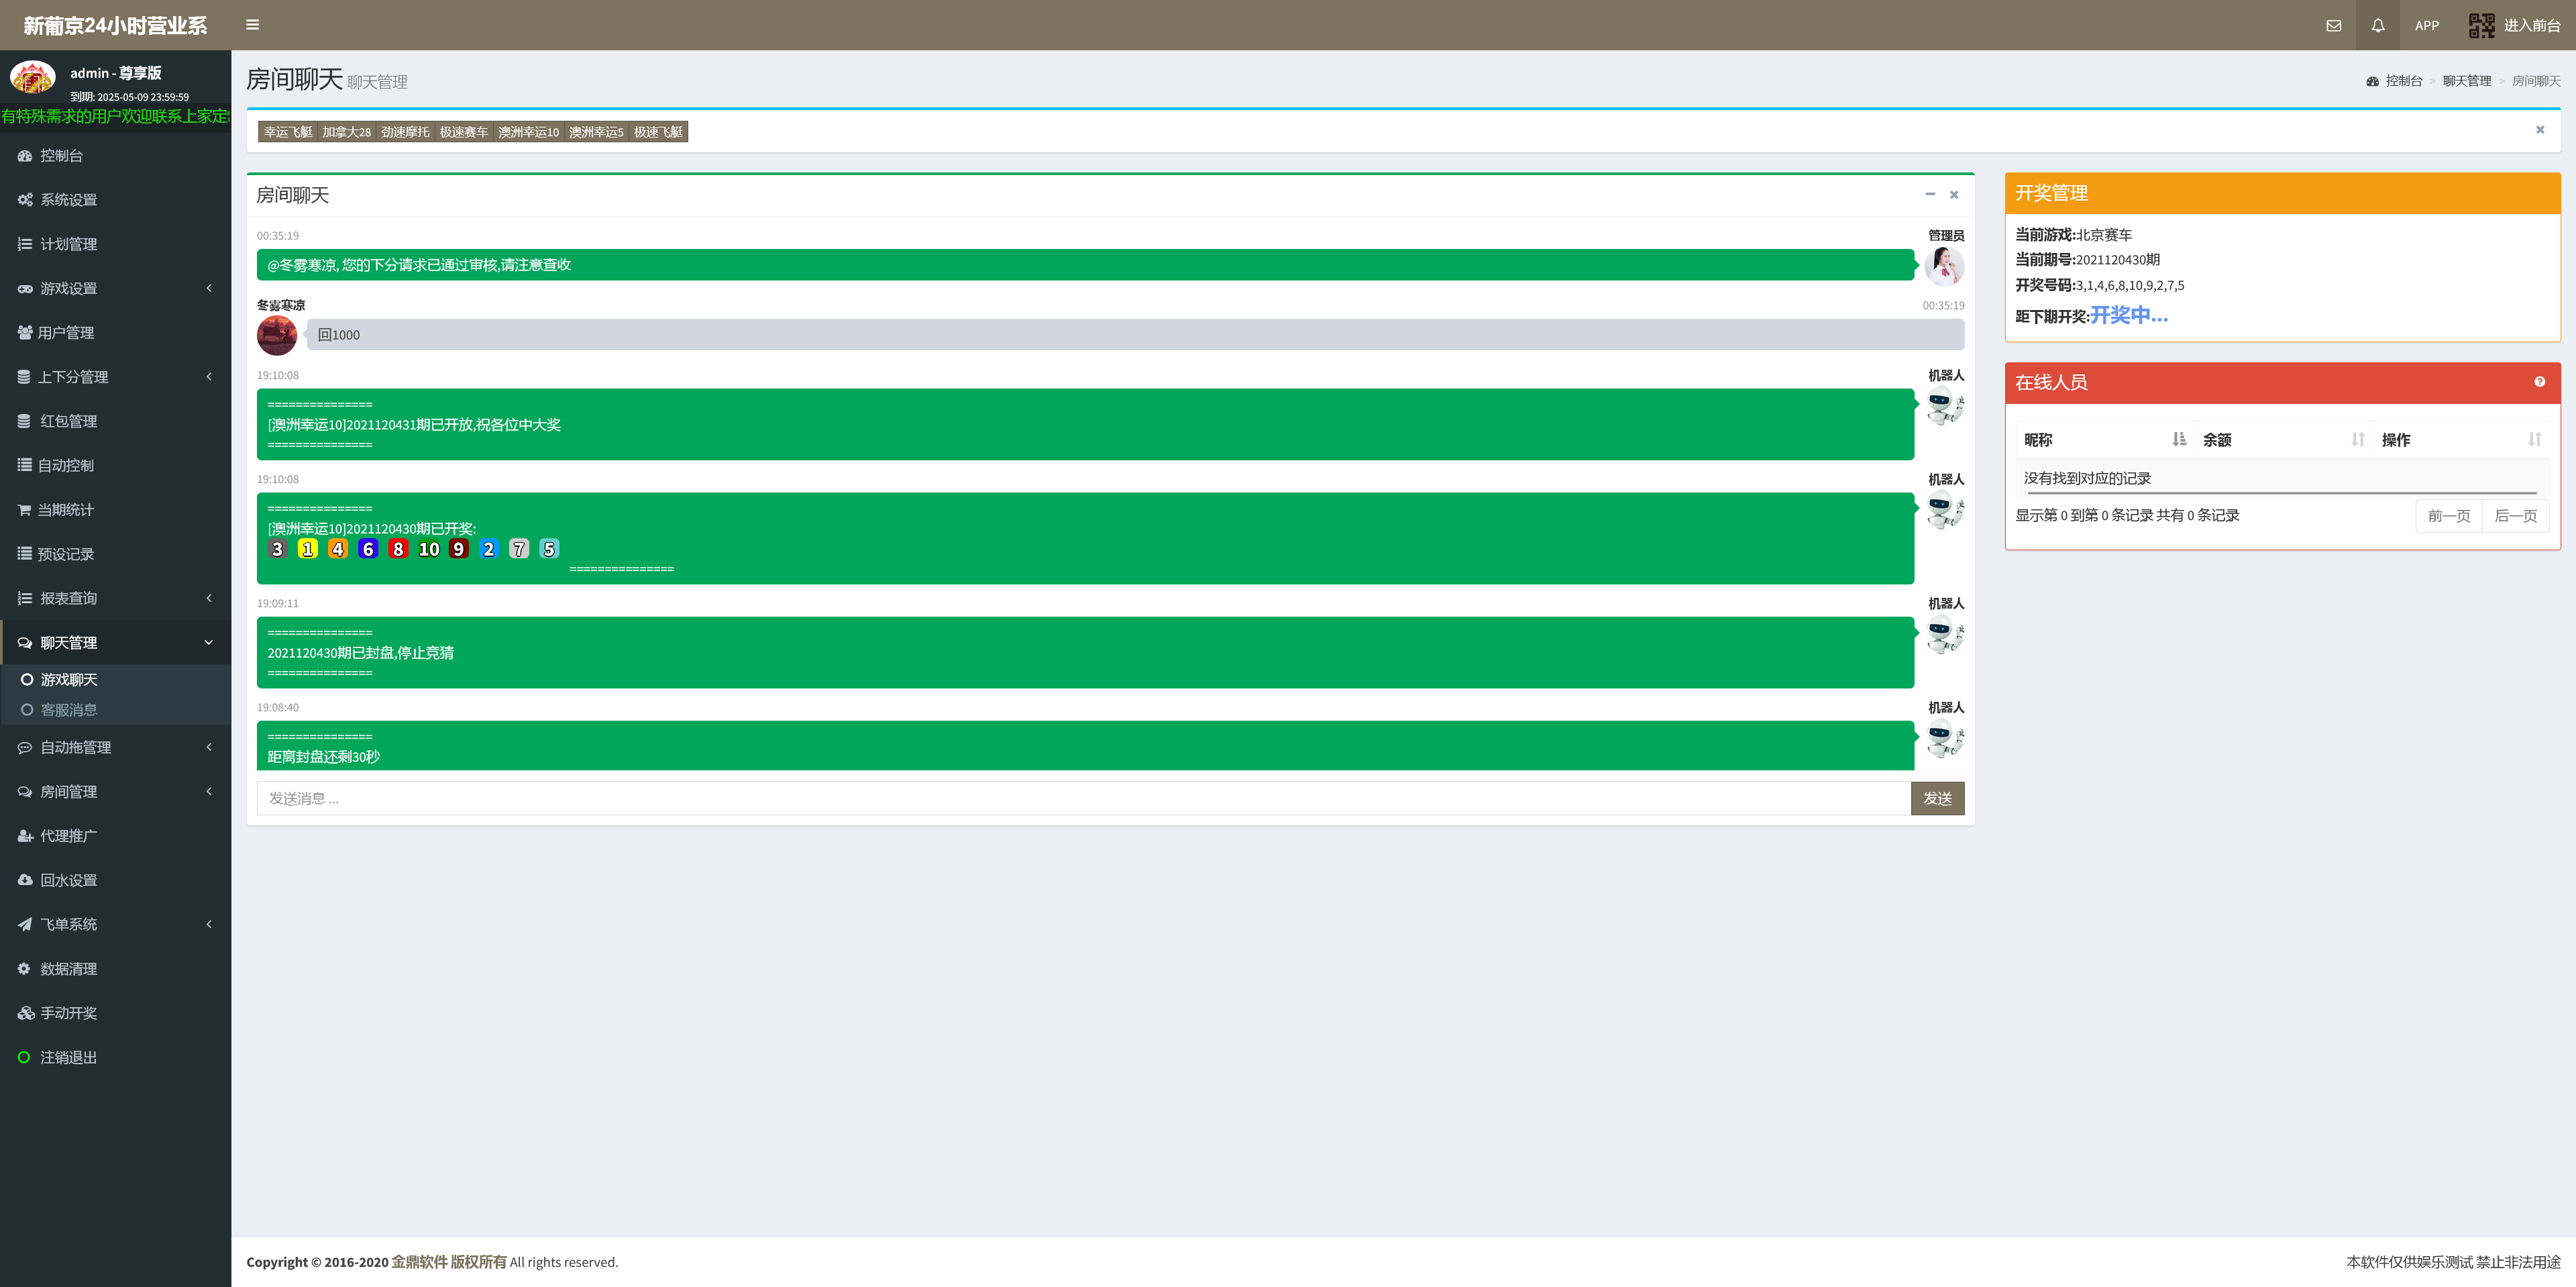Open the envelope messages icon

click(x=2333, y=26)
